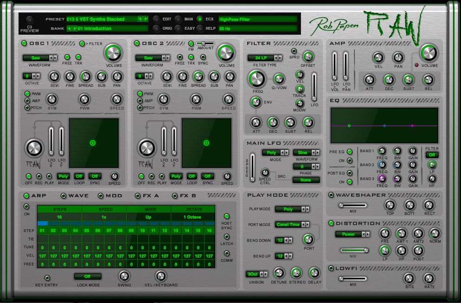Enable arpeggiator HOST SYNC
The height and width of the screenshot is (303, 461).
227,216
